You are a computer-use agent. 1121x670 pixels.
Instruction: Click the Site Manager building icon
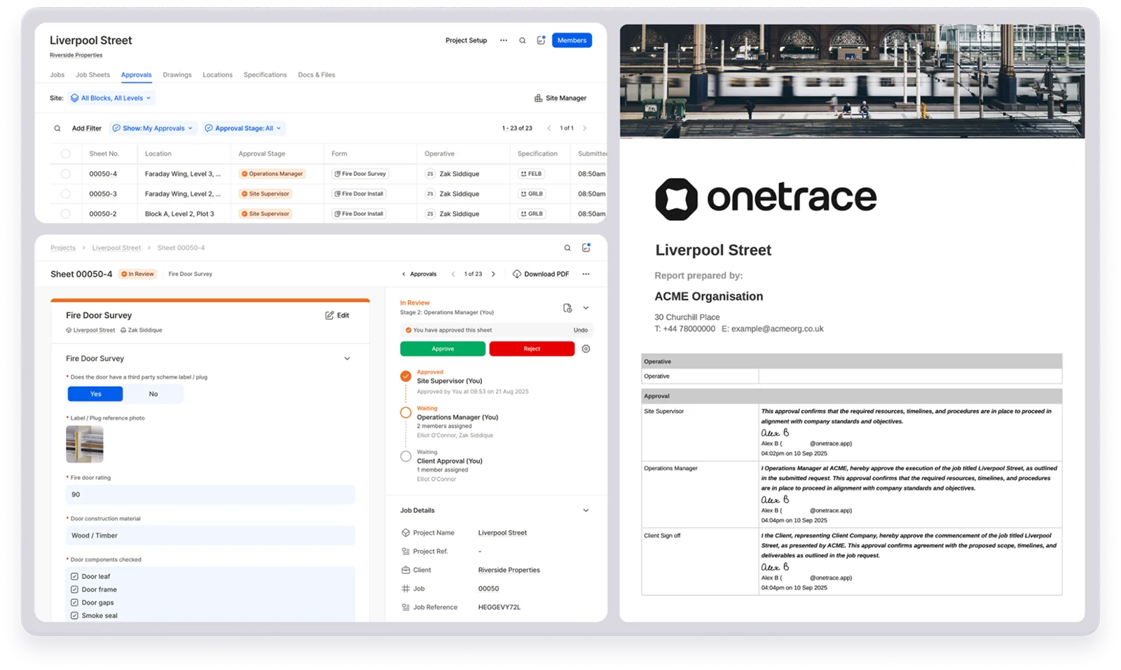pyautogui.click(x=537, y=97)
